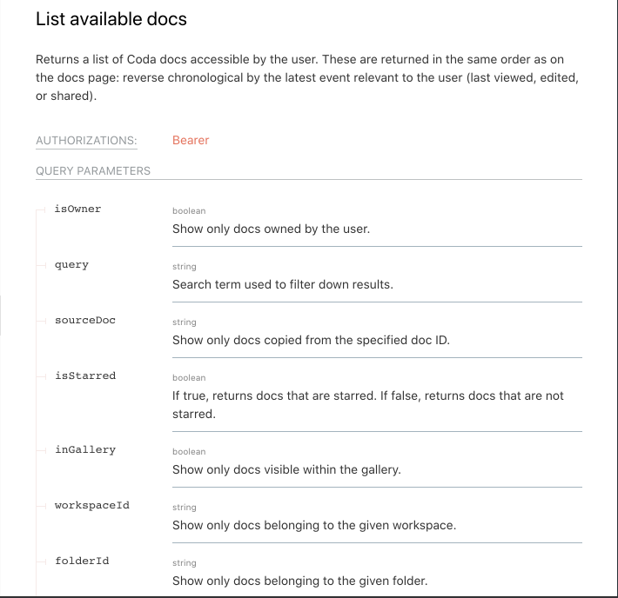Select the folderId parameter name

pyautogui.click(x=82, y=561)
